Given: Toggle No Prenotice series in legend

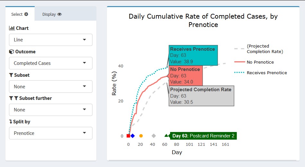Looking at the screenshot, I should point(260,62).
